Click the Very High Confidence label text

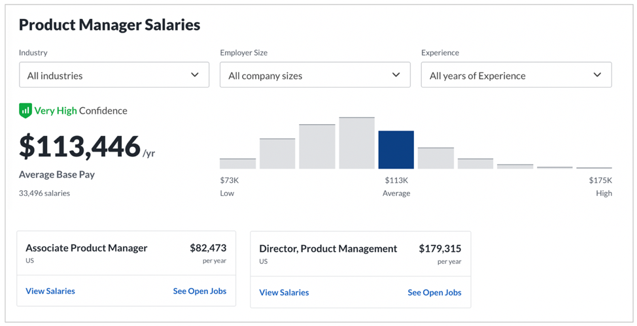click(81, 110)
